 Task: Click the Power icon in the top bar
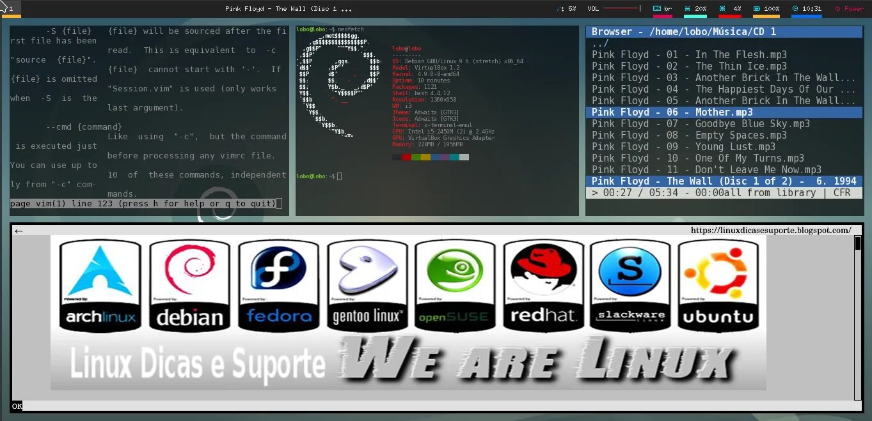pos(838,9)
